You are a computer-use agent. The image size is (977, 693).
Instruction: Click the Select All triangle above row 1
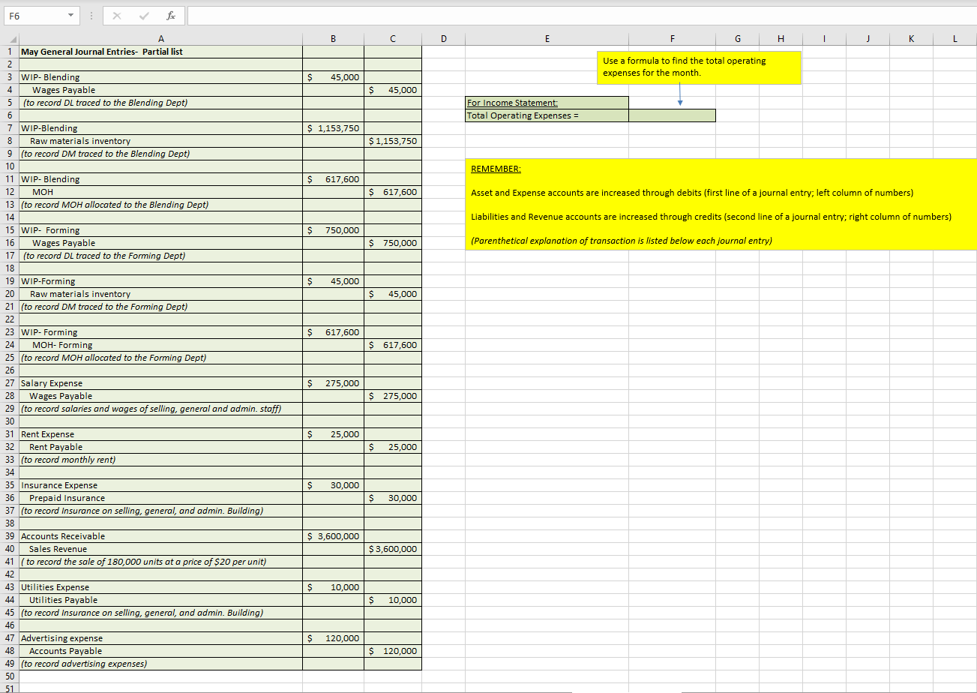click(10, 38)
